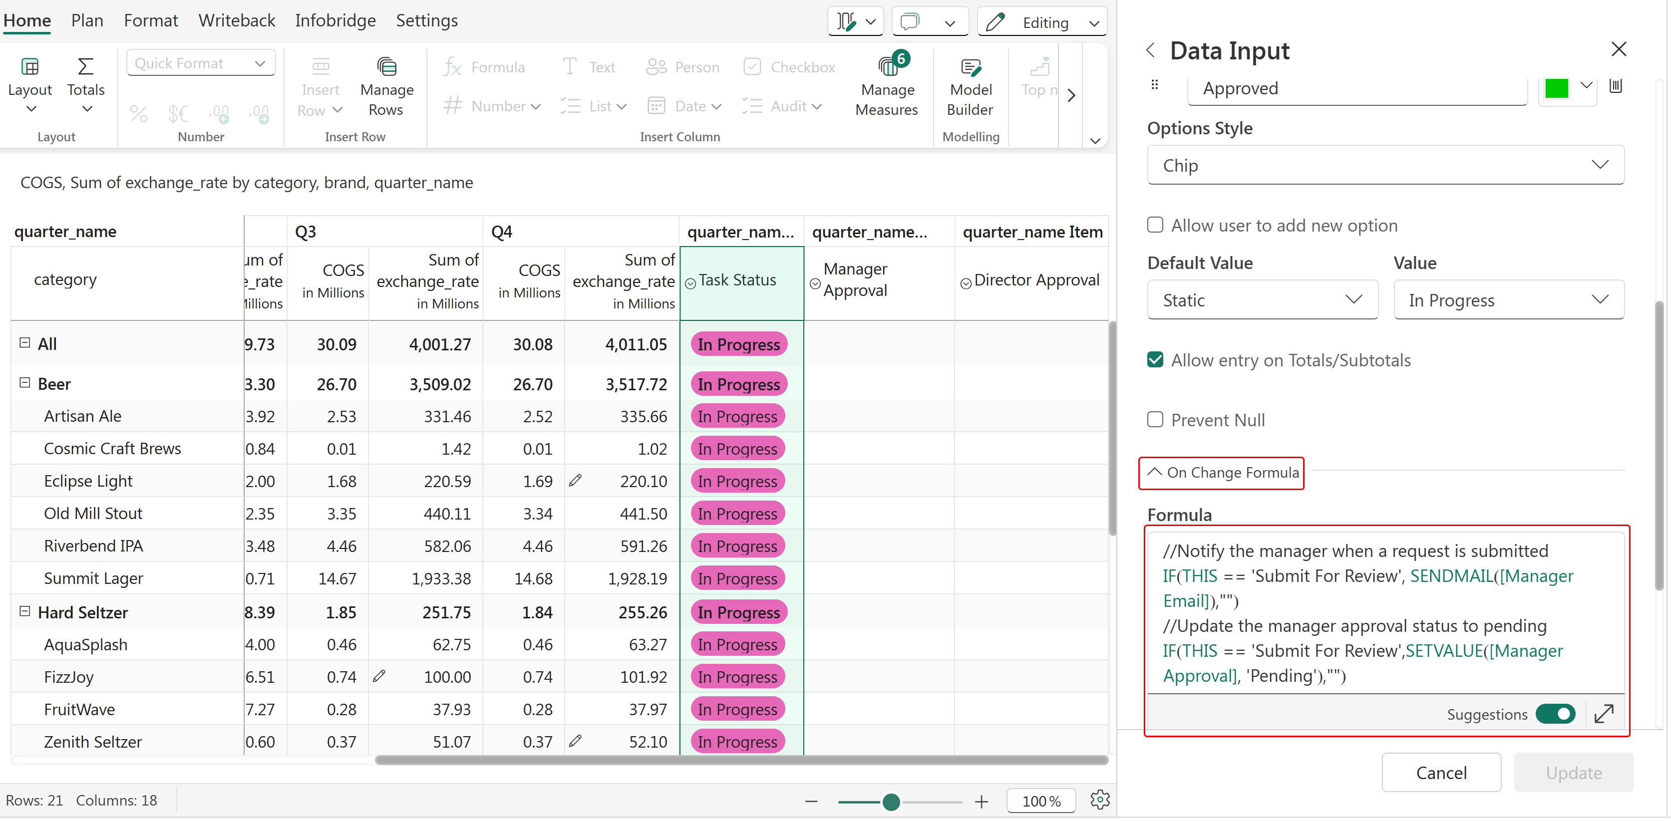Click the Cancel button
The width and height of the screenshot is (1671, 821).
tap(1441, 773)
